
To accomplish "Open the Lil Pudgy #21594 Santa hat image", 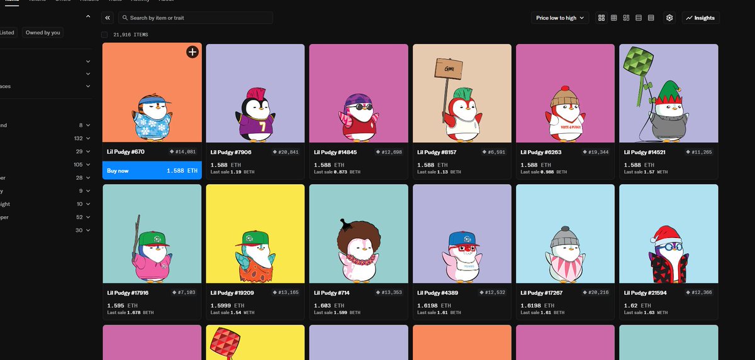I will pos(668,233).
